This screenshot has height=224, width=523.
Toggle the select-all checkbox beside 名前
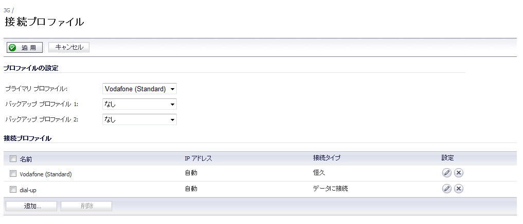coord(13,159)
